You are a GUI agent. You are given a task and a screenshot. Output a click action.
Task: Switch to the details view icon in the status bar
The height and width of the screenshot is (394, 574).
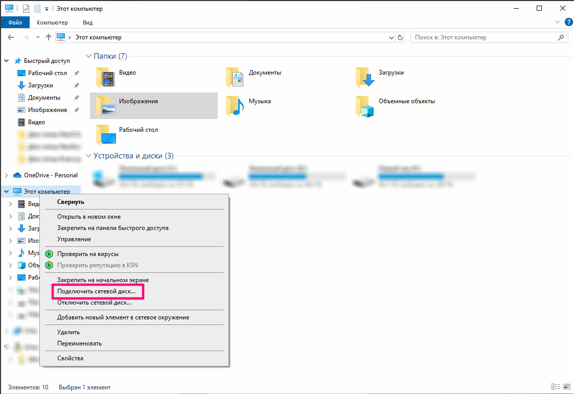(555, 387)
